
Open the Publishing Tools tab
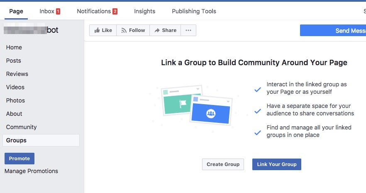tap(194, 11)
